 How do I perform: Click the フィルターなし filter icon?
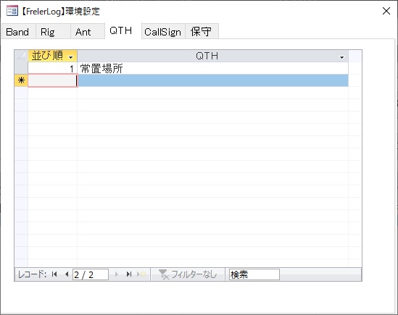(x=164, y=274)
